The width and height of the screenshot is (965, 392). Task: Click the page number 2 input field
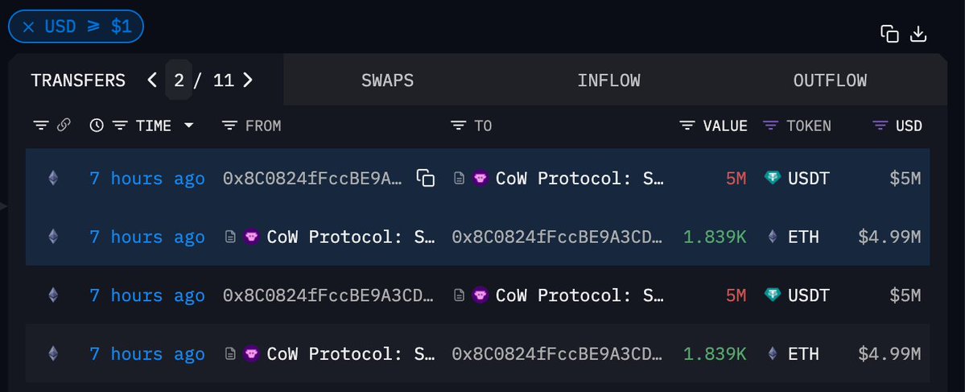(x=179, y=80)
